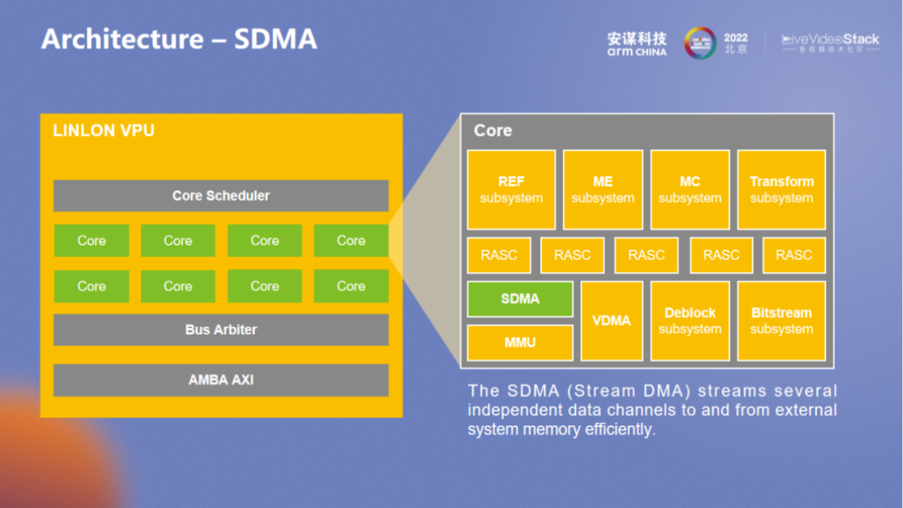
Task: Click the LiveVideoStack logo
Action: coord(829,43)
